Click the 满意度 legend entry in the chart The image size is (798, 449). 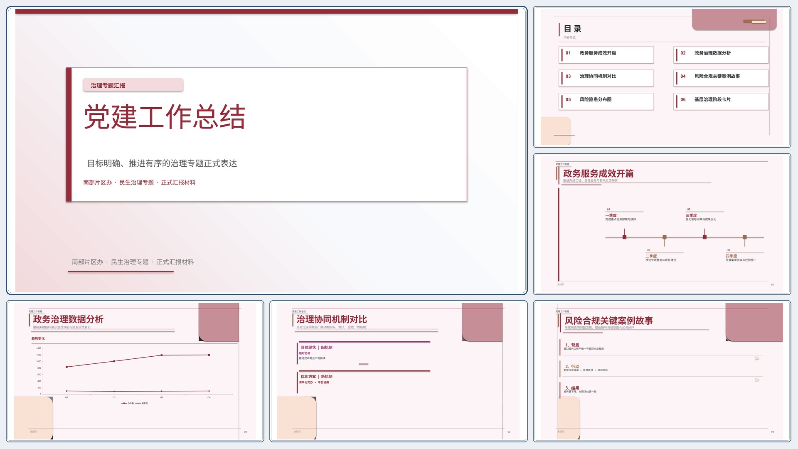[142, 403]
